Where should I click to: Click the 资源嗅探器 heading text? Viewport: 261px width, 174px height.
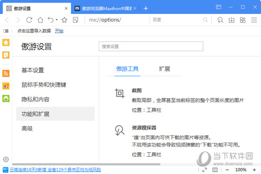pyautogui.click(x=144, y=128)
